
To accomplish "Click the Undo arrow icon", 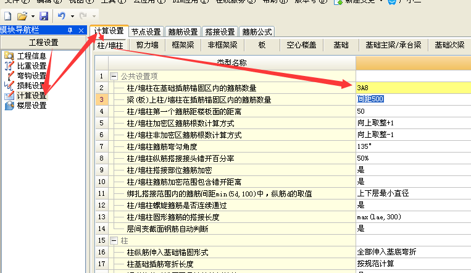I will (62, 16).
